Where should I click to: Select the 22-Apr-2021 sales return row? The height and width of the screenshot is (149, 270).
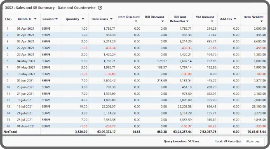135,48
